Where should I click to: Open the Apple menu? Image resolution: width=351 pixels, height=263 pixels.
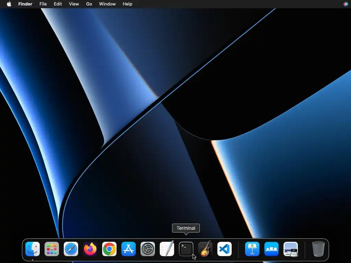[9, 4]
